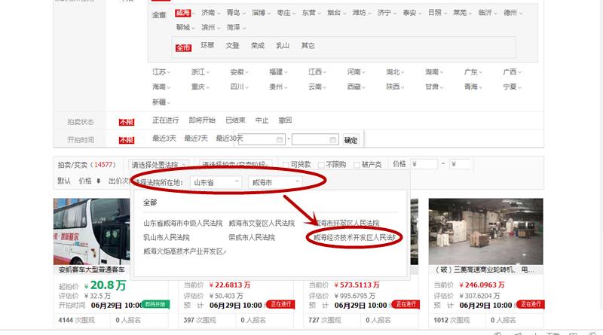
Task: Filter start time by 最近3天
Action: point(164,138)
